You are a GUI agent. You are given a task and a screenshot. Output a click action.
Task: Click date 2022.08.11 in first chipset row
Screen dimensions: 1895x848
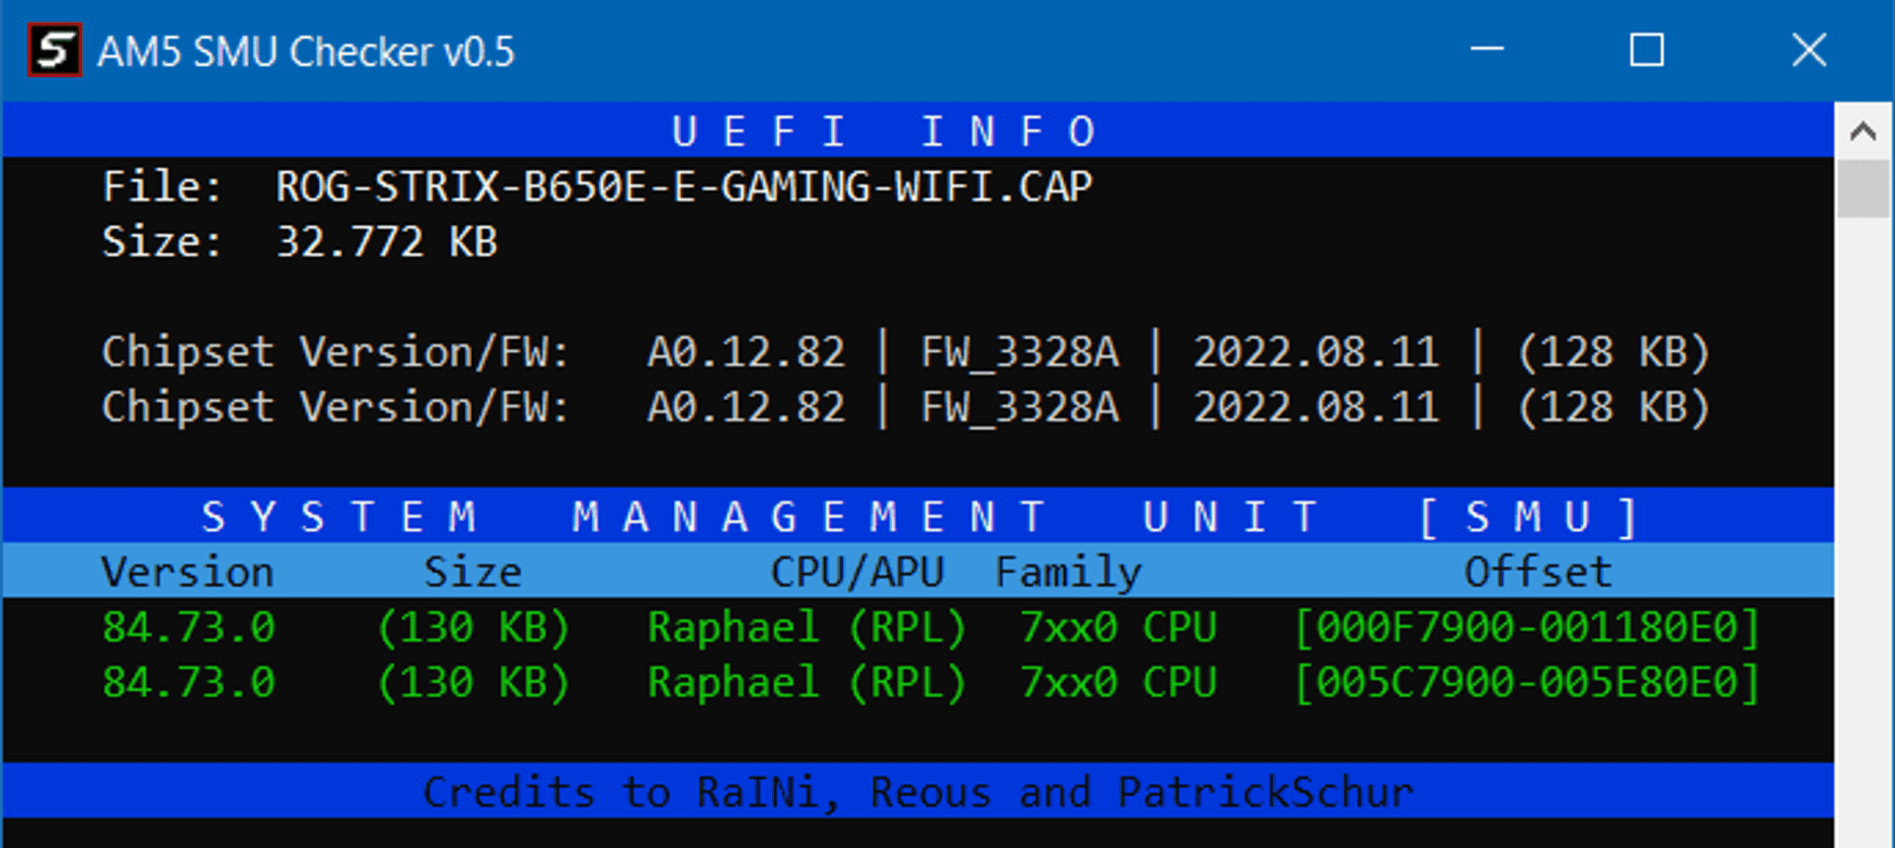click(x=1317, y=352)
